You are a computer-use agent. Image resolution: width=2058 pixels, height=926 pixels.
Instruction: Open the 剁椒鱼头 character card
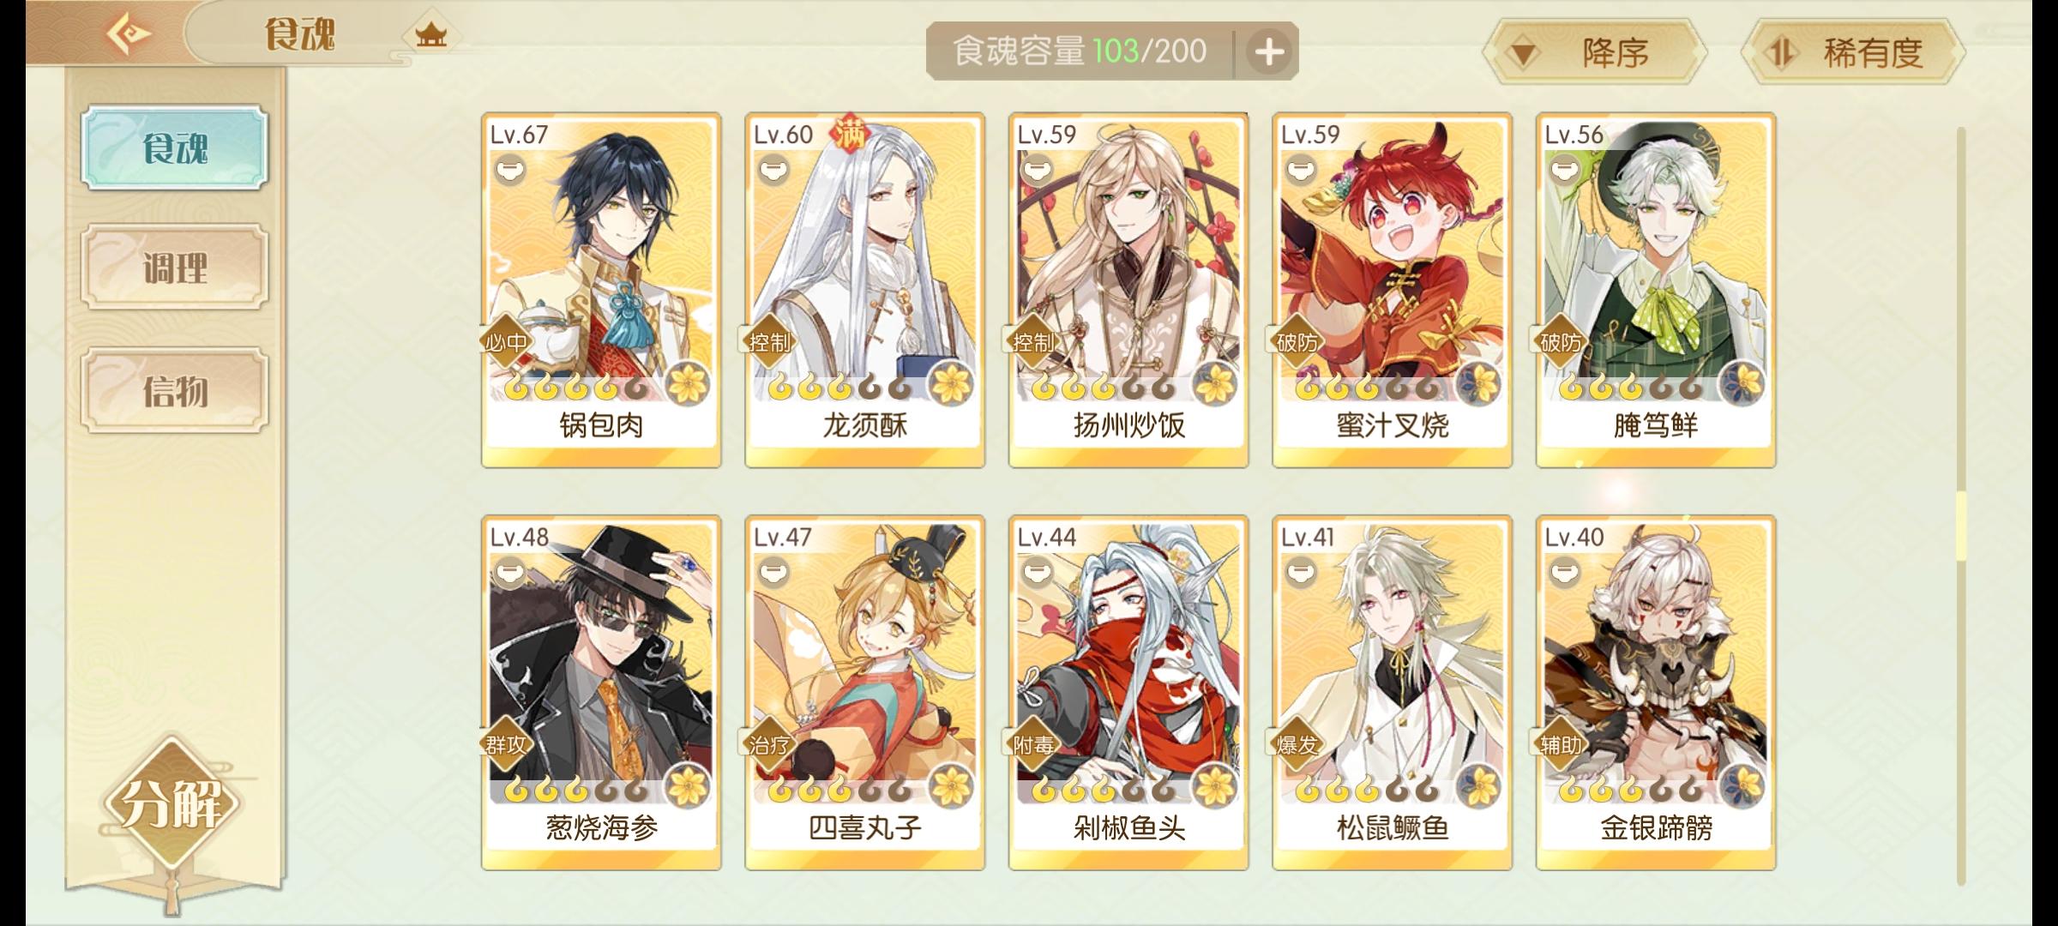[1128, 693]
